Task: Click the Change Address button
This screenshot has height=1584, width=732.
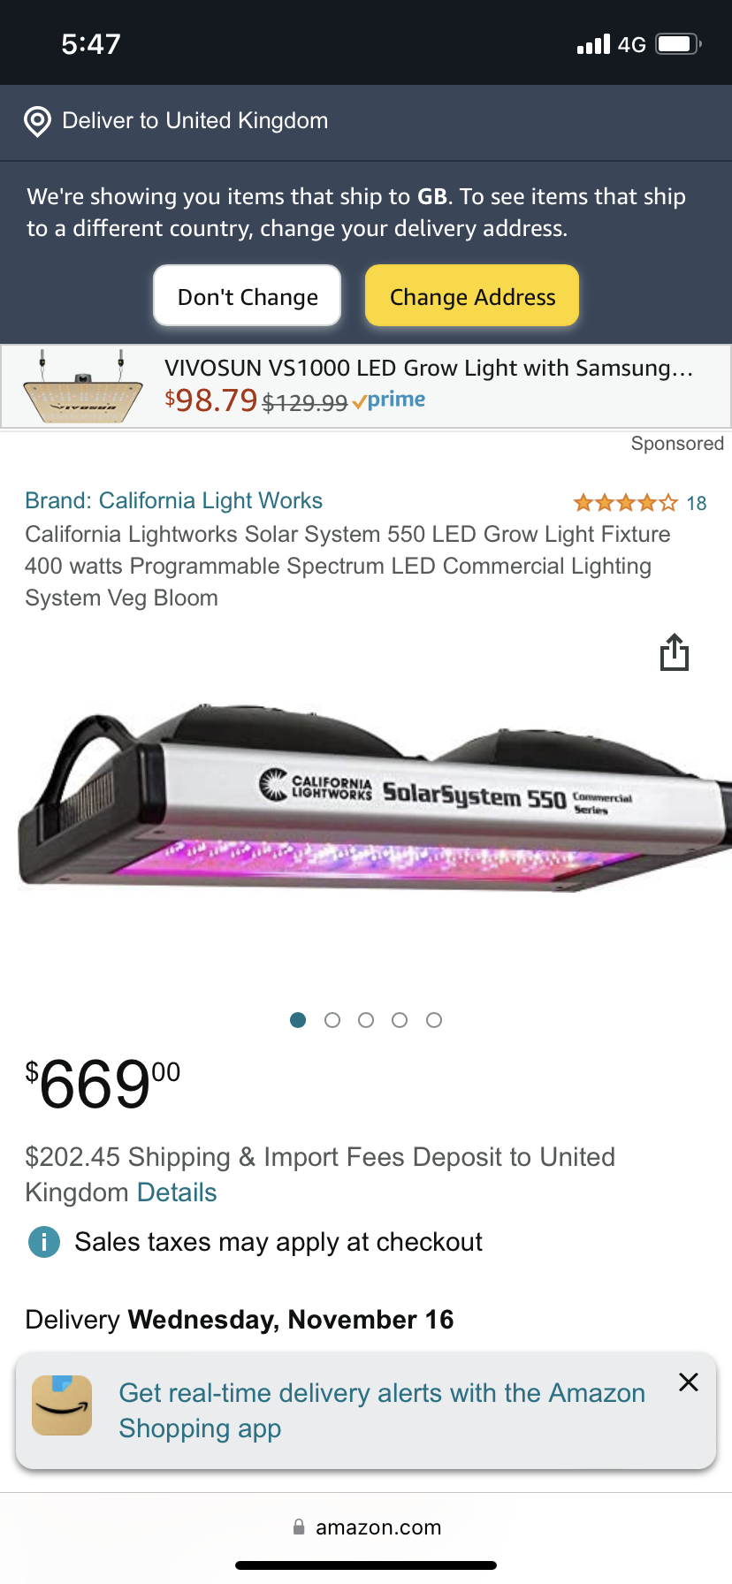Action: pos(472,296)
